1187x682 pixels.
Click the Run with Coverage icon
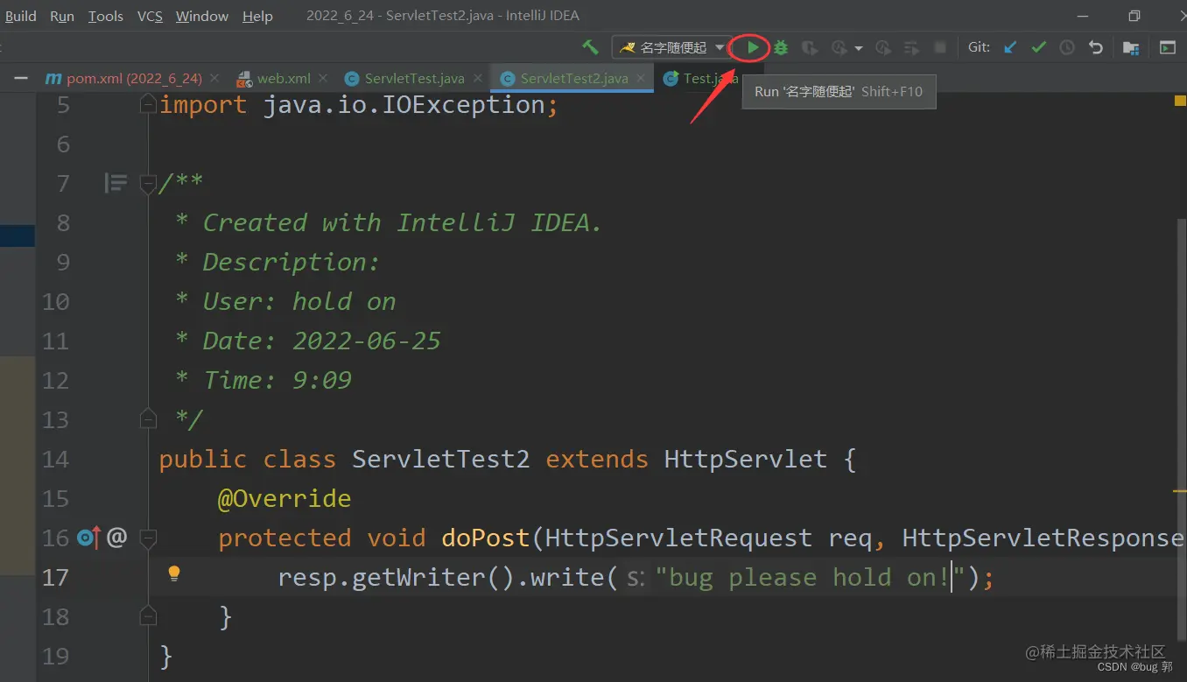810,47
